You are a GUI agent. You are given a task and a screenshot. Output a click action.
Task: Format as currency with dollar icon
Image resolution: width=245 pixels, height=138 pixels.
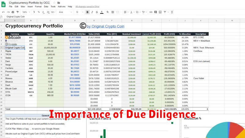(x=34, y=12)
